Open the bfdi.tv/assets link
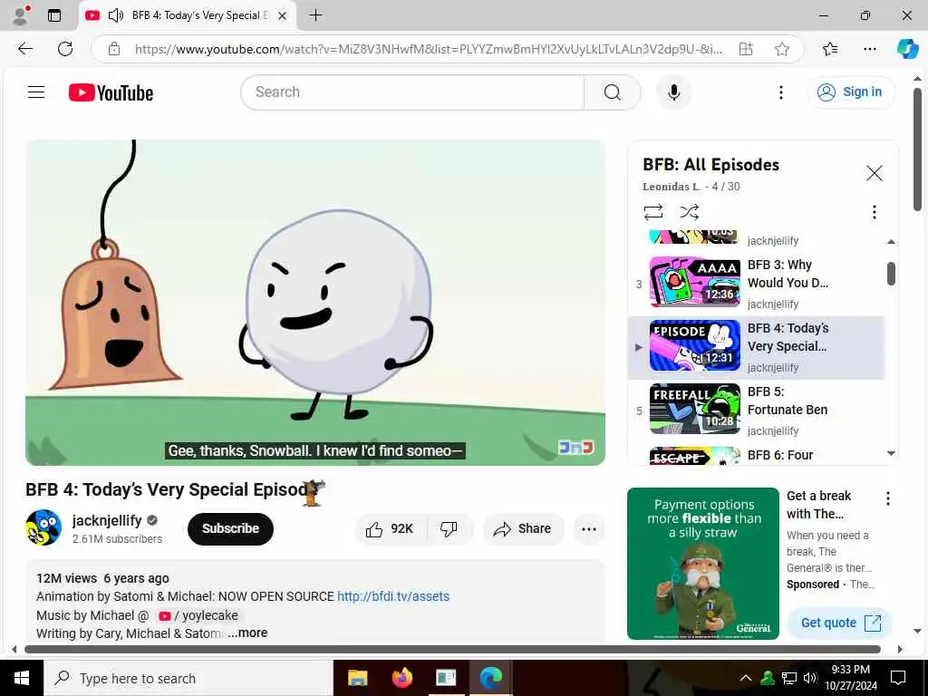Image resolution: width=928 pixels, height=696 pixels. click(x=393, y=596)
